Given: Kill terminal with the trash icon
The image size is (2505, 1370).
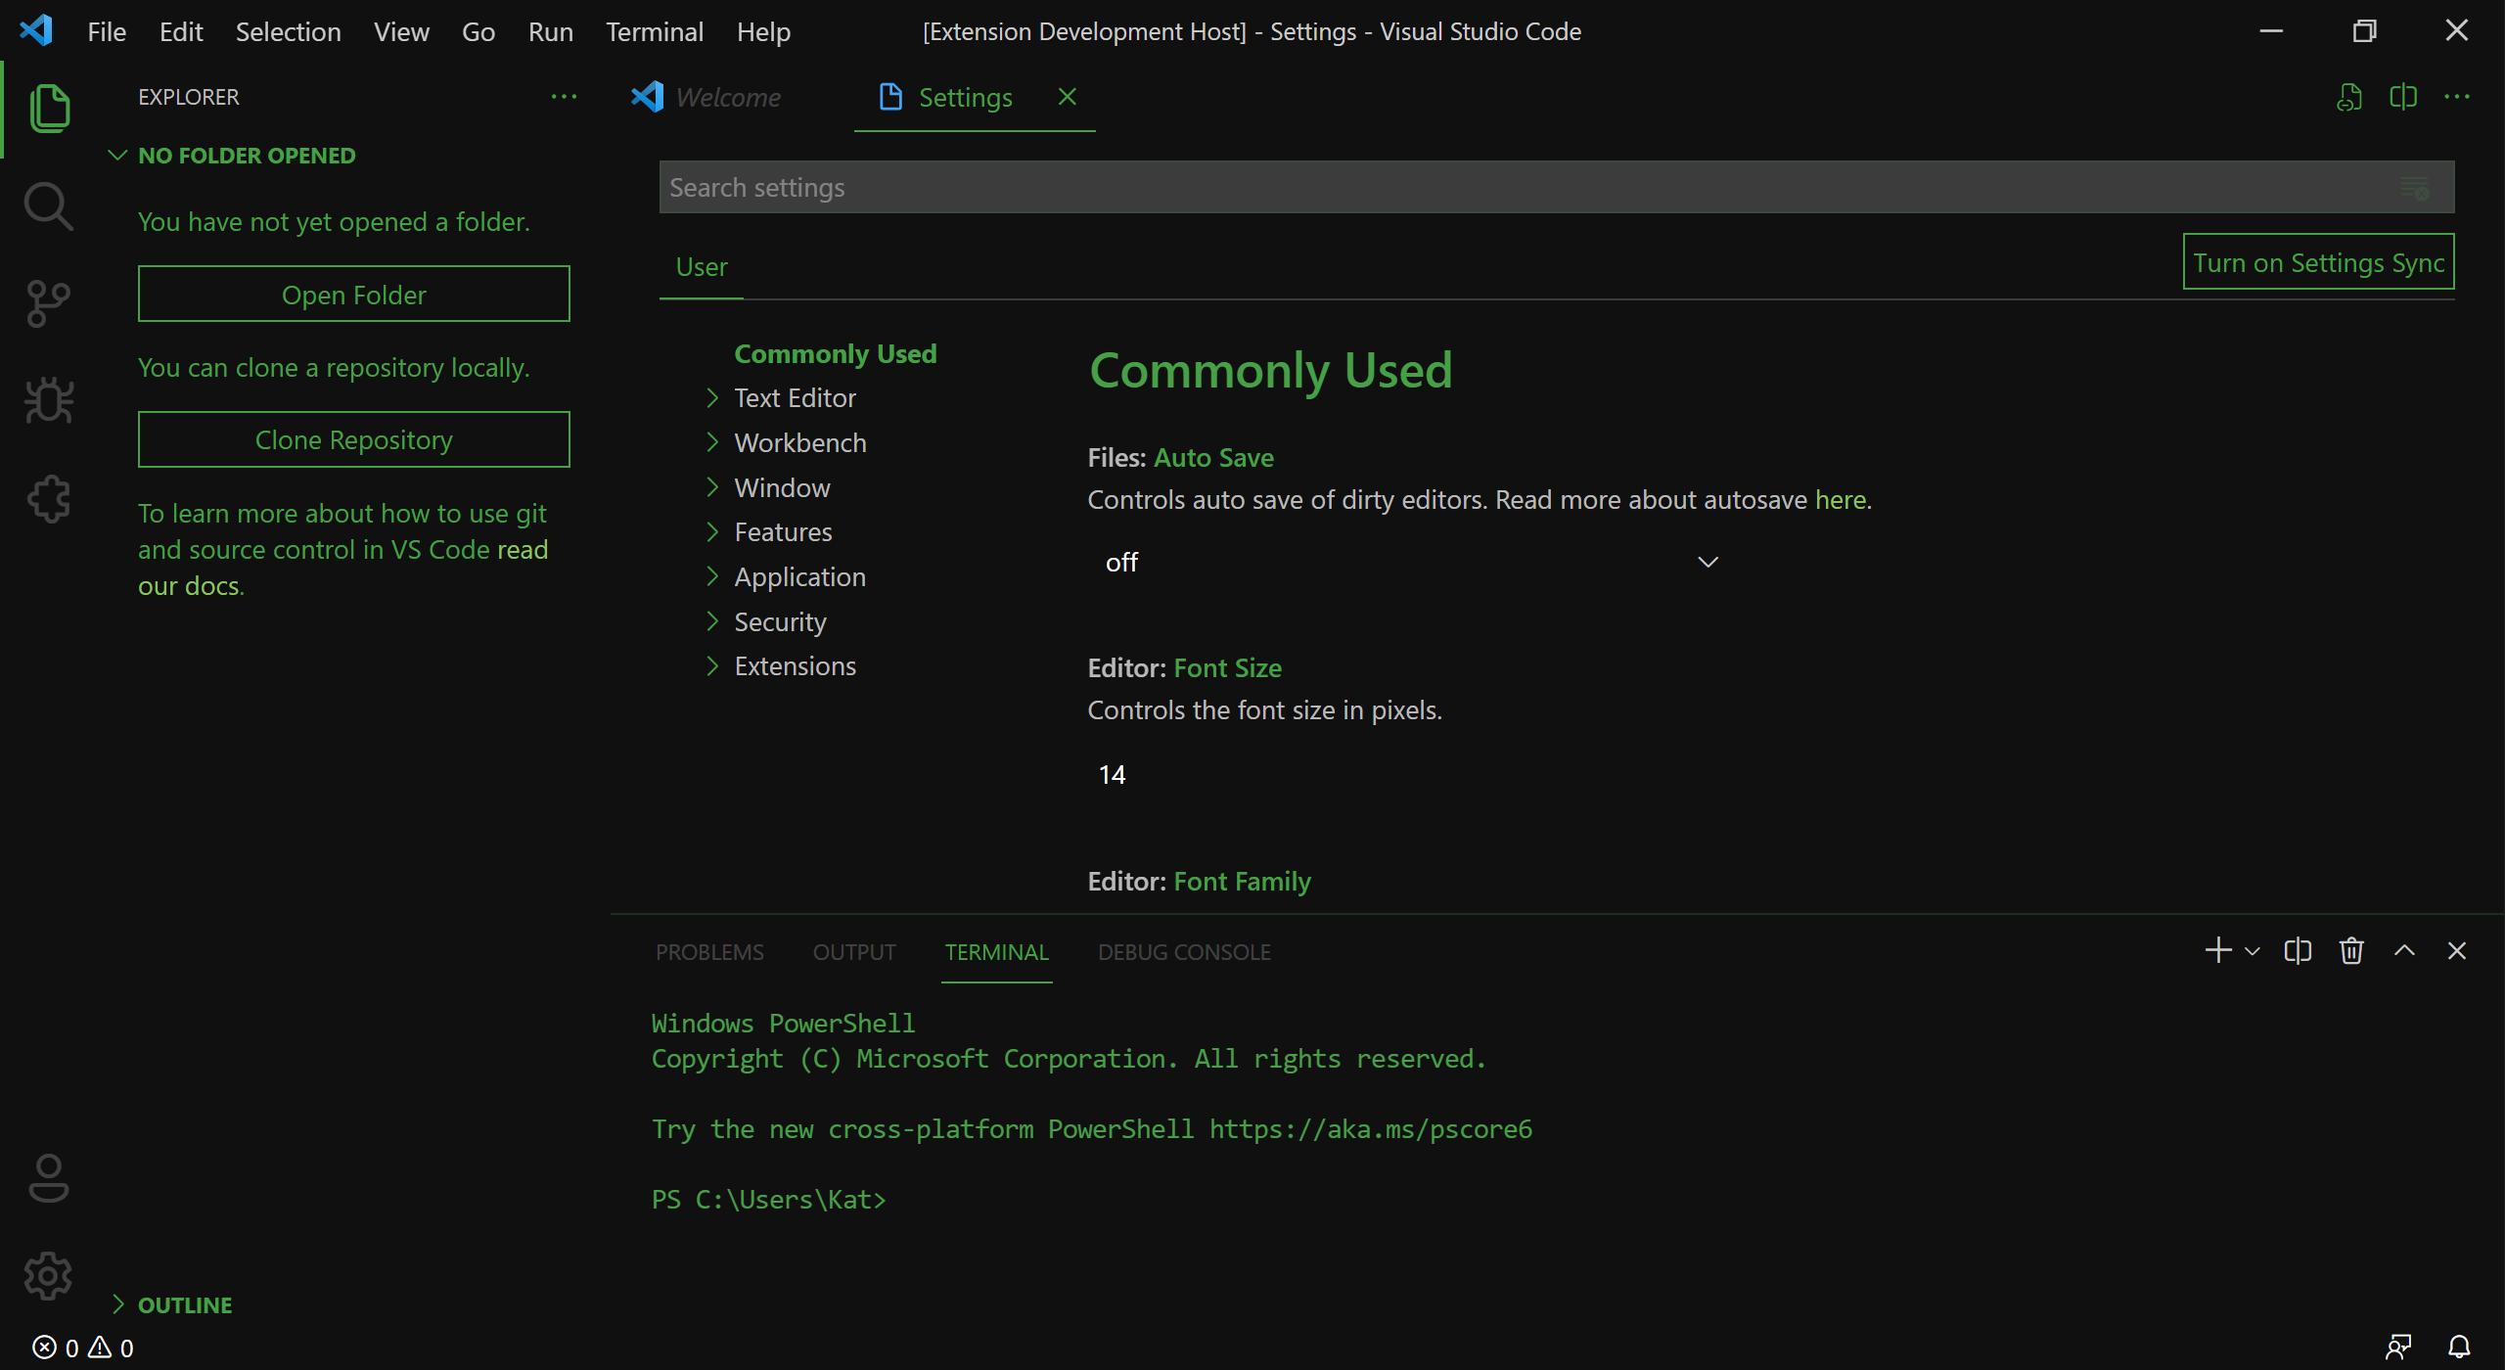Looking at the screenshot, I should tap(2351, 951).
